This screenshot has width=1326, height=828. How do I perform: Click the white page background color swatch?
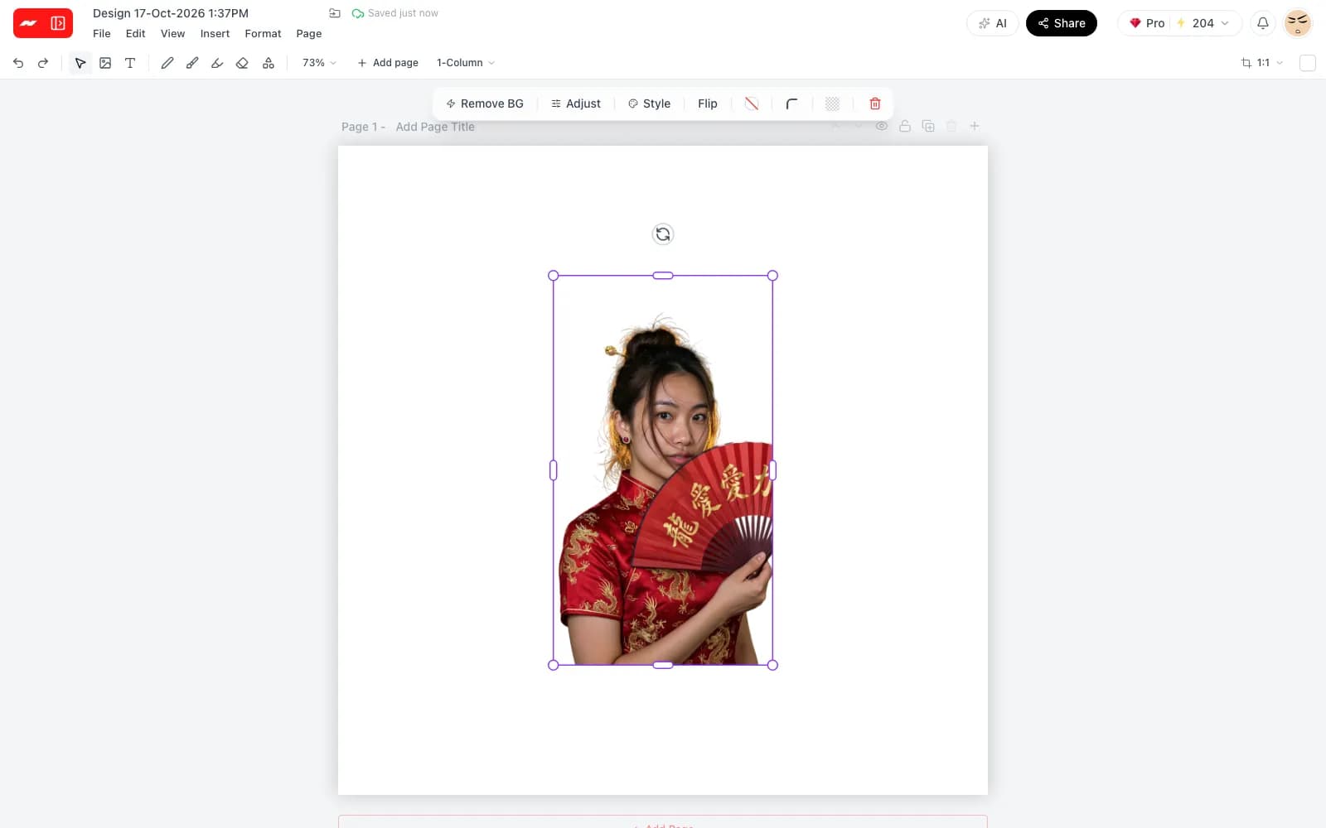point(1308,63)
